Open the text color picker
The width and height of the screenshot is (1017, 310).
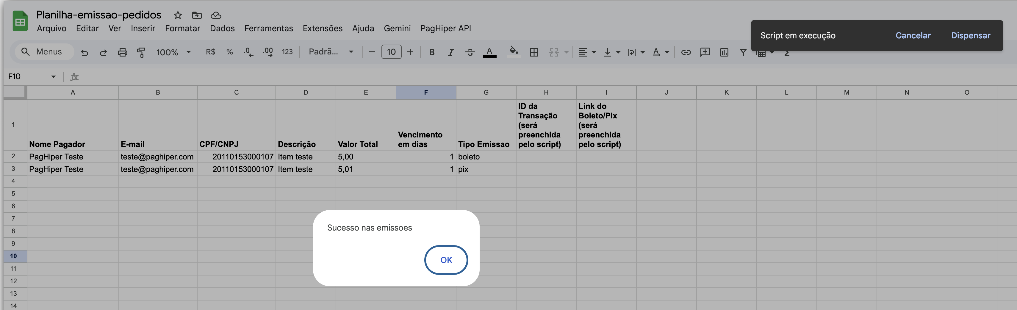click(489, 52)
